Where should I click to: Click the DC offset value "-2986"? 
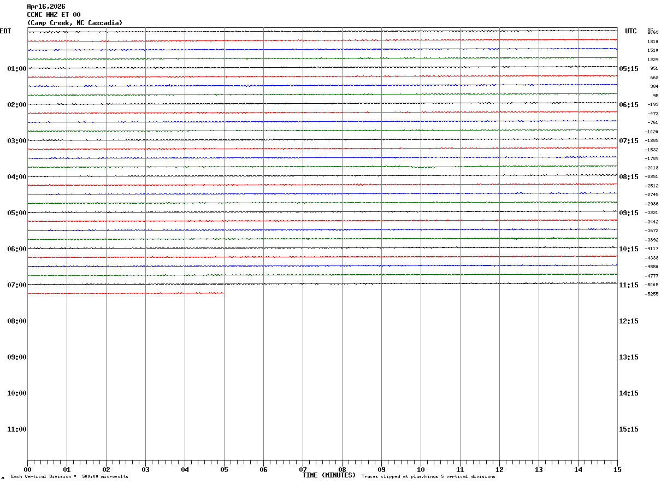pos(652,204)
